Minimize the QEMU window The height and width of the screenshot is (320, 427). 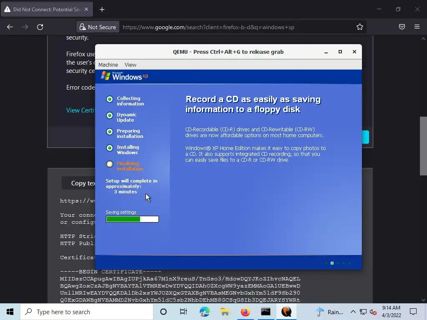pos(326,52)
